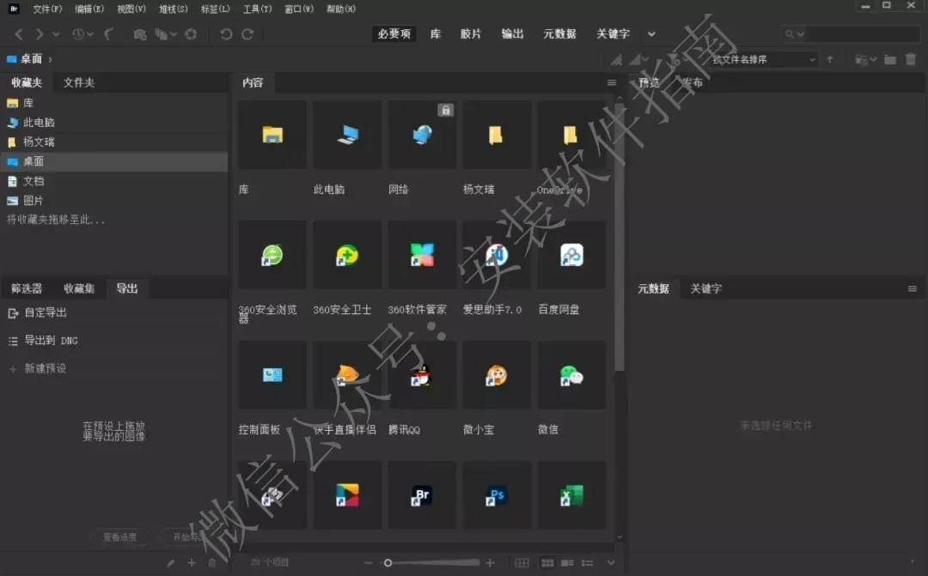Open the recent files clock icon
The width and height of the screenshot is (928, 576).
78,34
